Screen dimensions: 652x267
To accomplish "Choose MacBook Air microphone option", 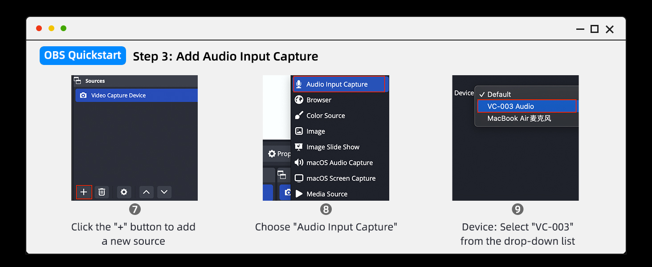I will point(519,118).
